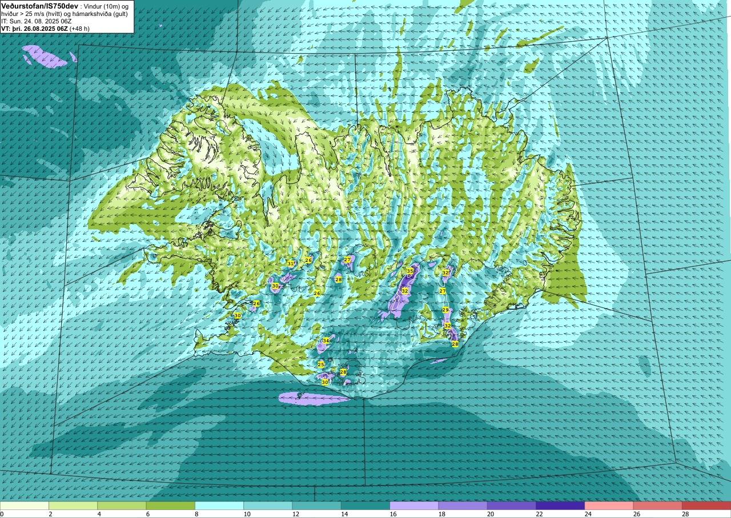Choose the 18–20 m/s purple legend swatch
The width and height of the screenshot is (731, 518).
point(463,505)
